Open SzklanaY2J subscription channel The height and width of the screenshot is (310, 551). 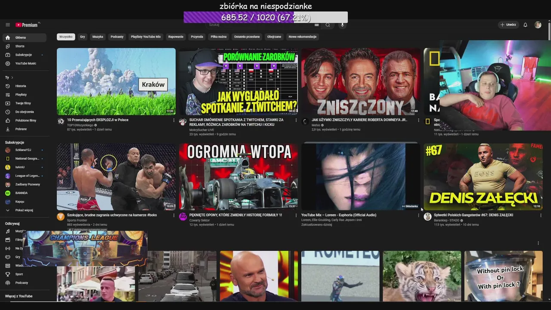tap(25, 150)
